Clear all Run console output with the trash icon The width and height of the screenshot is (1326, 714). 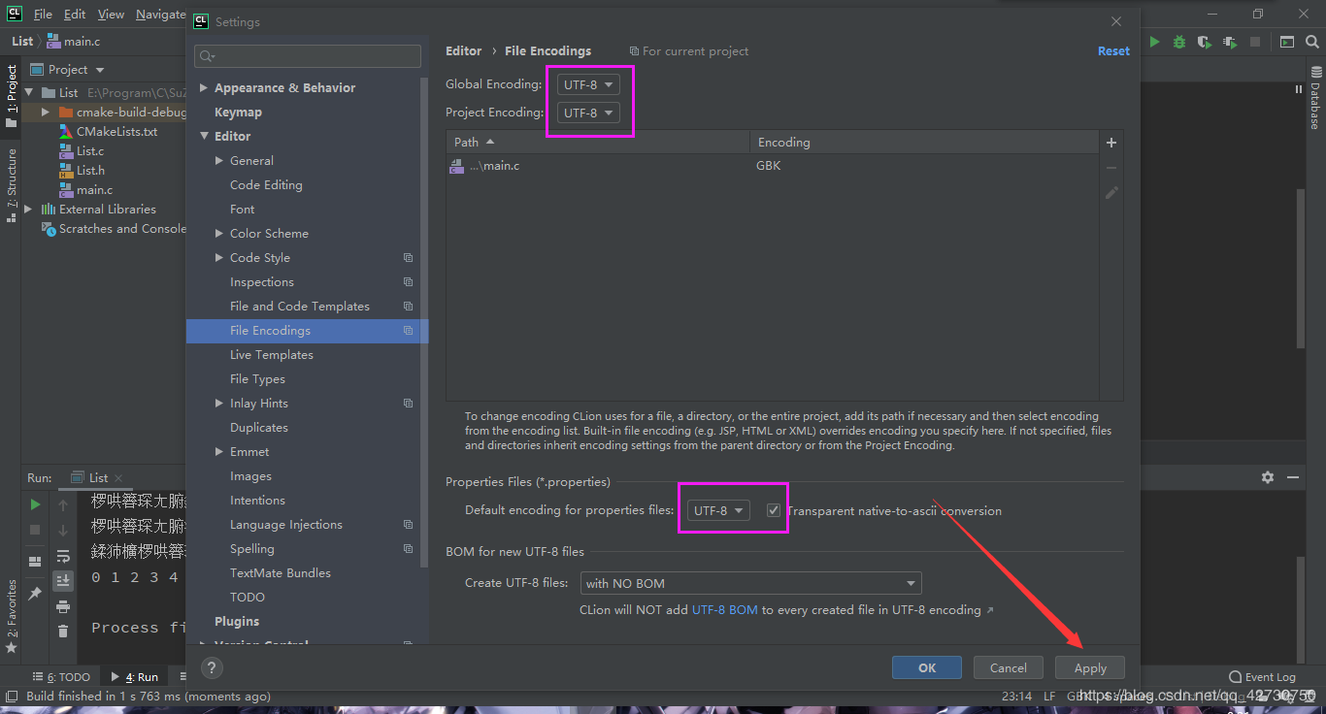63,632
